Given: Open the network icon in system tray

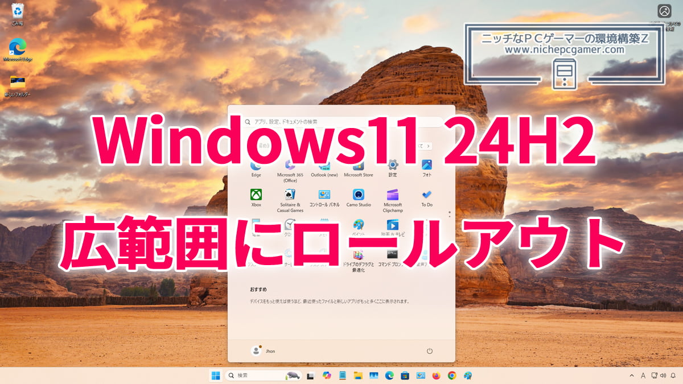Looking at the screenshot, I should pyautogui.click(x=653, y=375).
